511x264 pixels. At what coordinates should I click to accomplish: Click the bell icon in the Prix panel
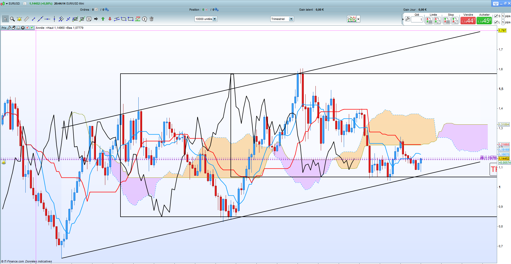(x=18, y=28)
